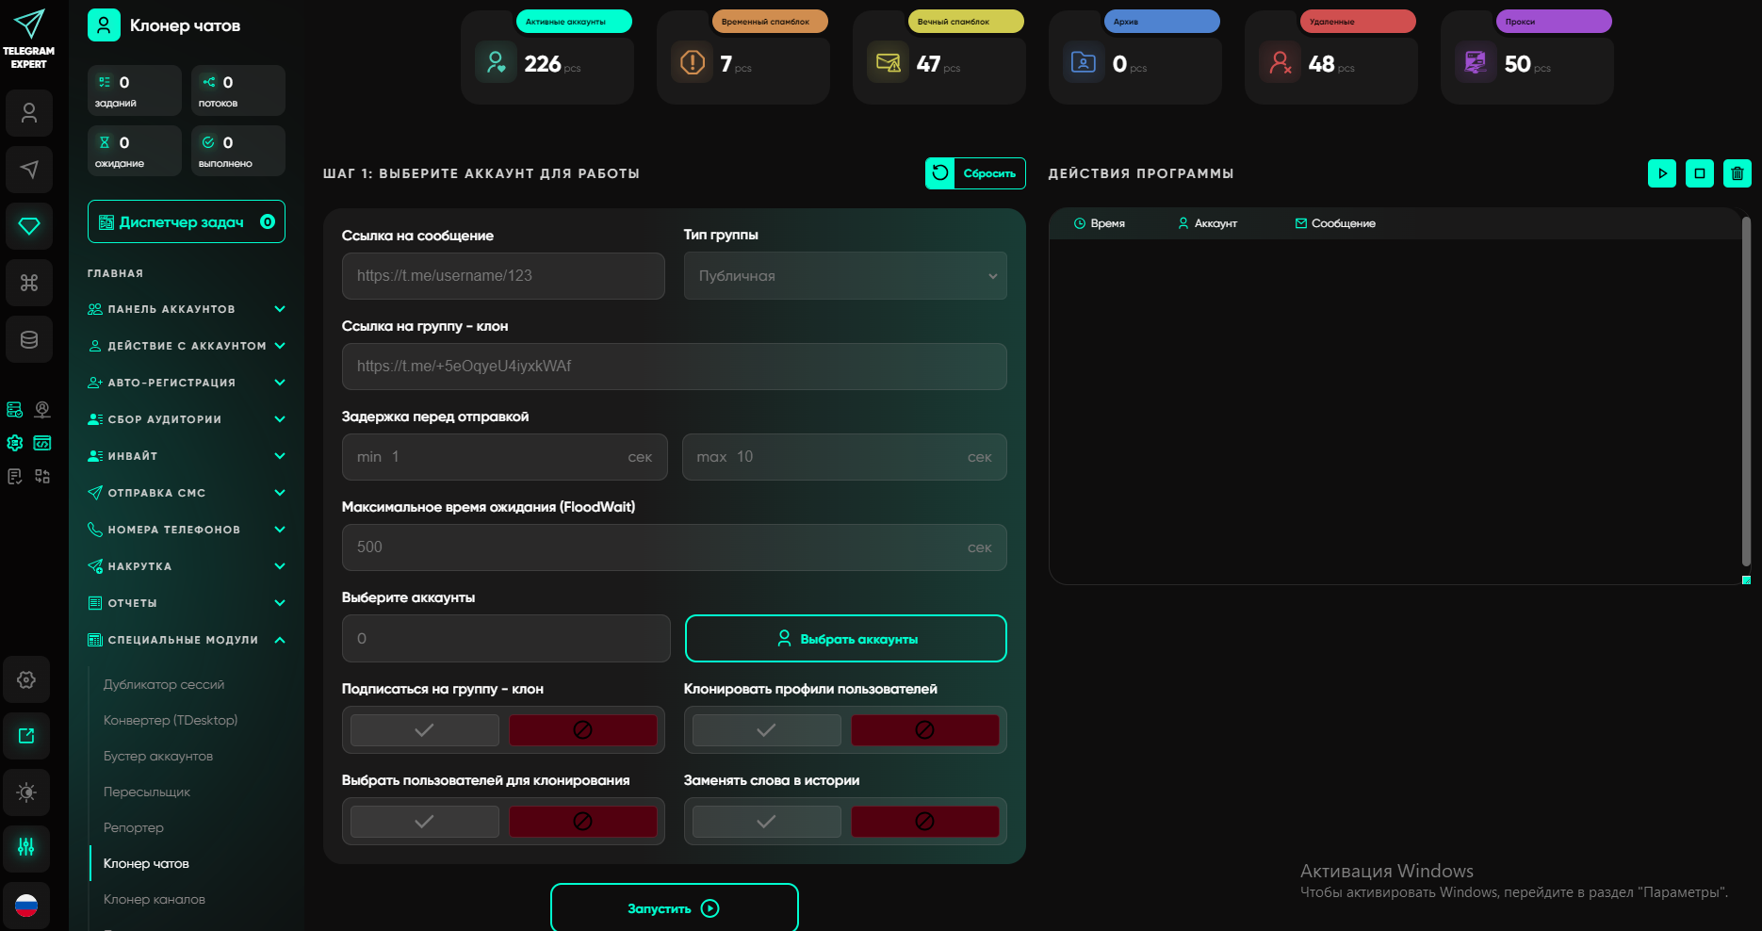Viewport: 1762px width, 931px height.
Task: Open Клонер каналов module
Action: 155,899
